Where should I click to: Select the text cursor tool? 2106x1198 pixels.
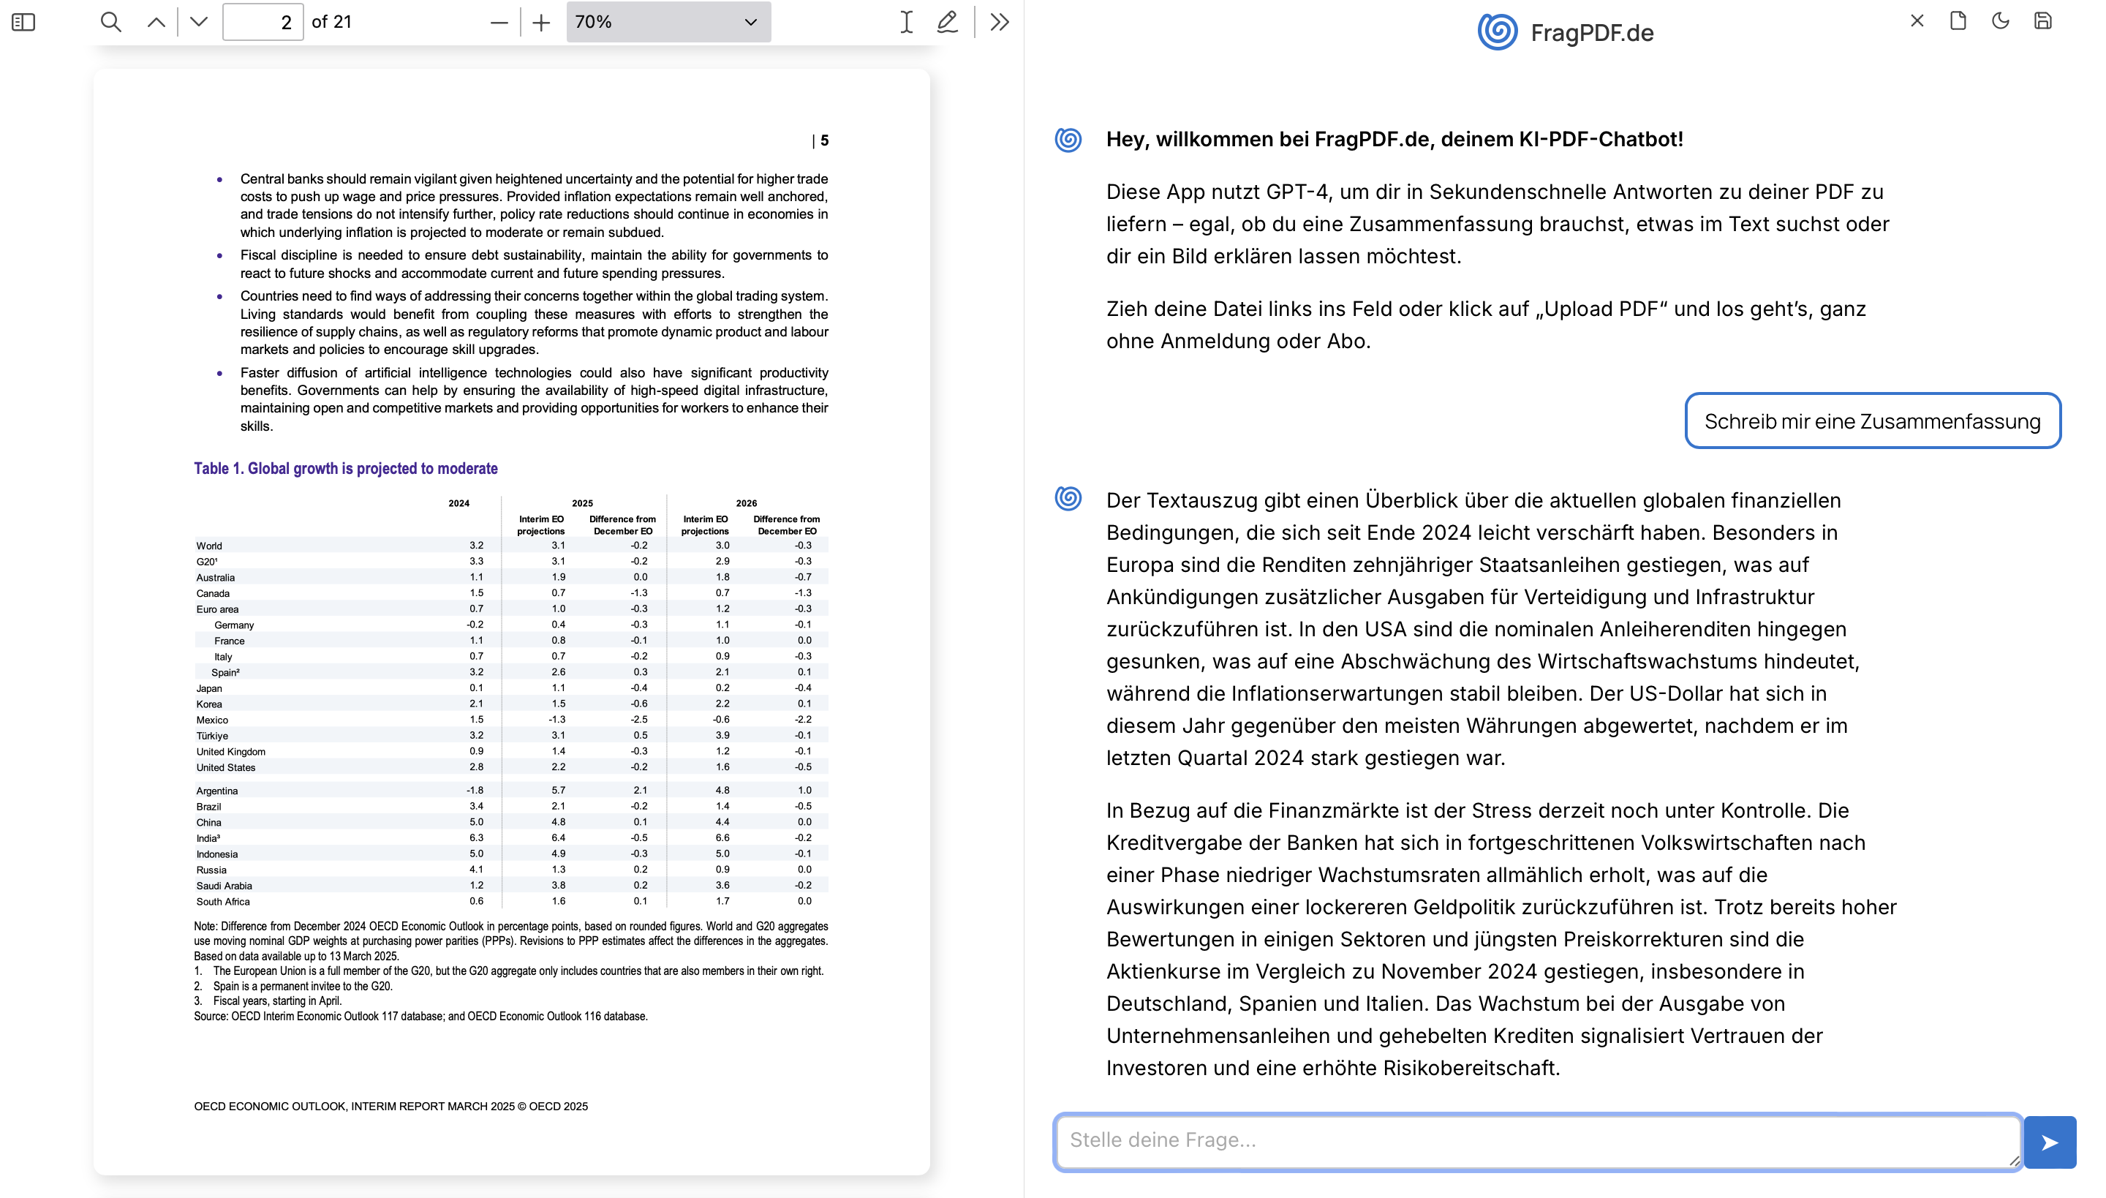click(x=906, y=22)
